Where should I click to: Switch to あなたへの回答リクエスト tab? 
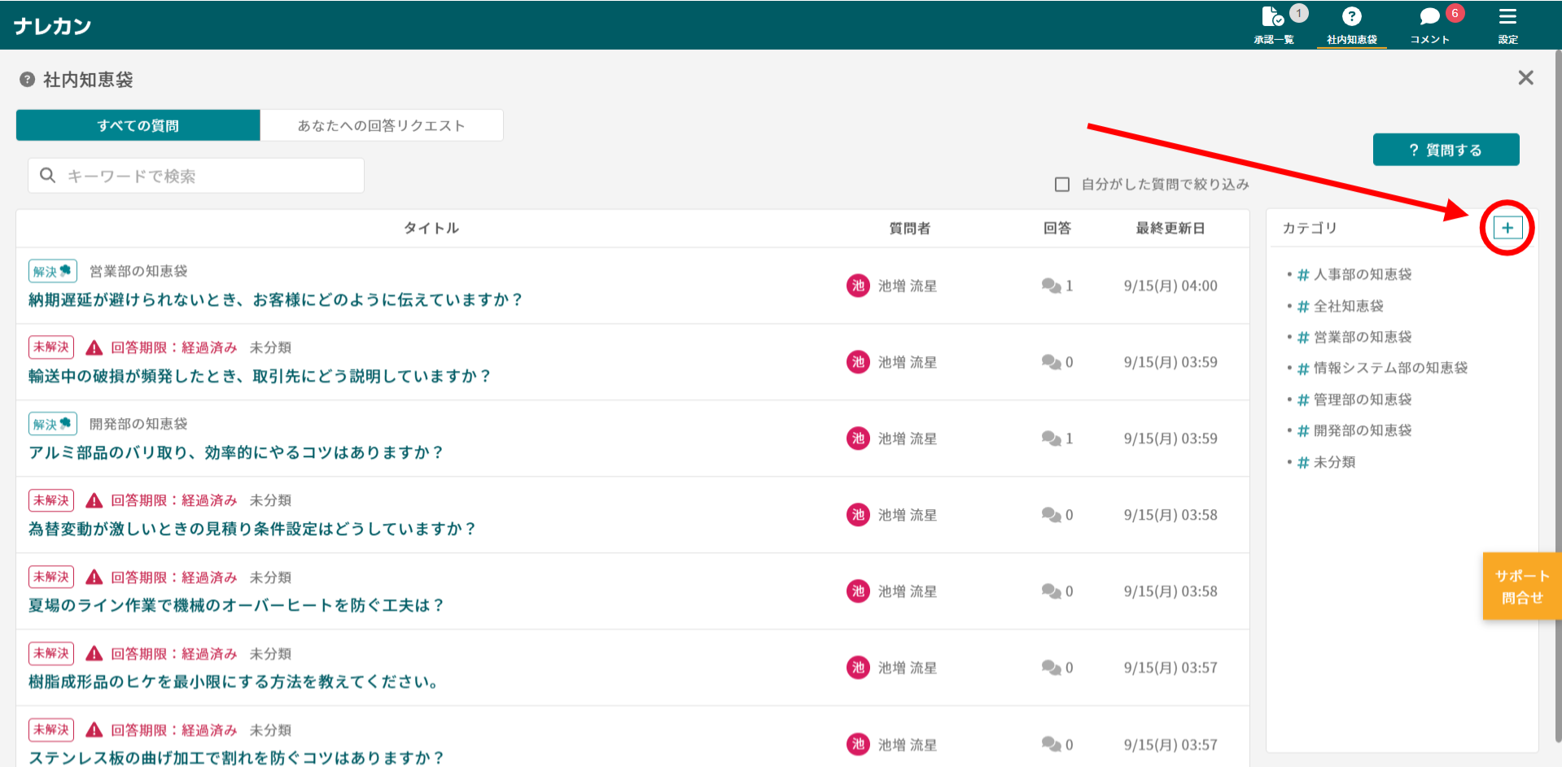(x=381, y=125)
